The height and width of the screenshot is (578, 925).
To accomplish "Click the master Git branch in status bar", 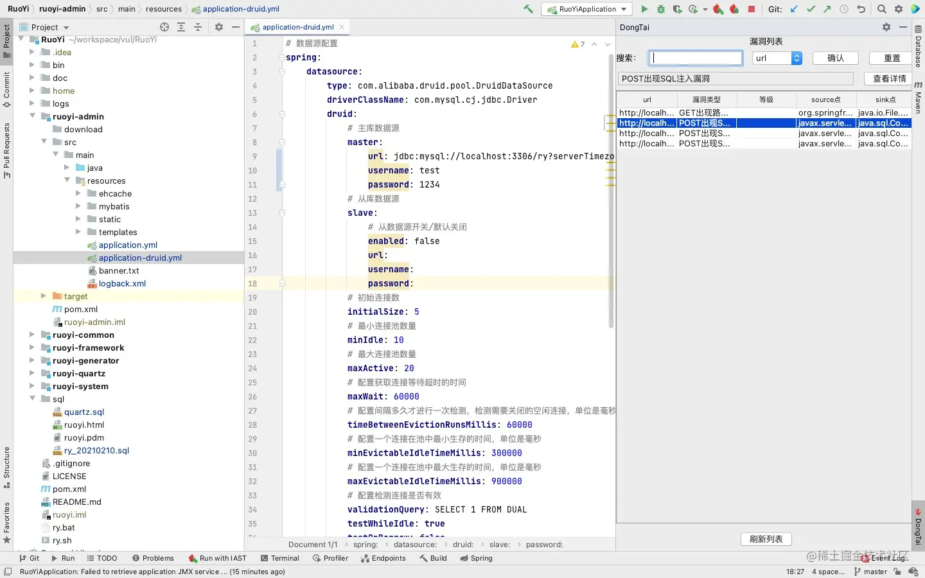I will point(871,572).
